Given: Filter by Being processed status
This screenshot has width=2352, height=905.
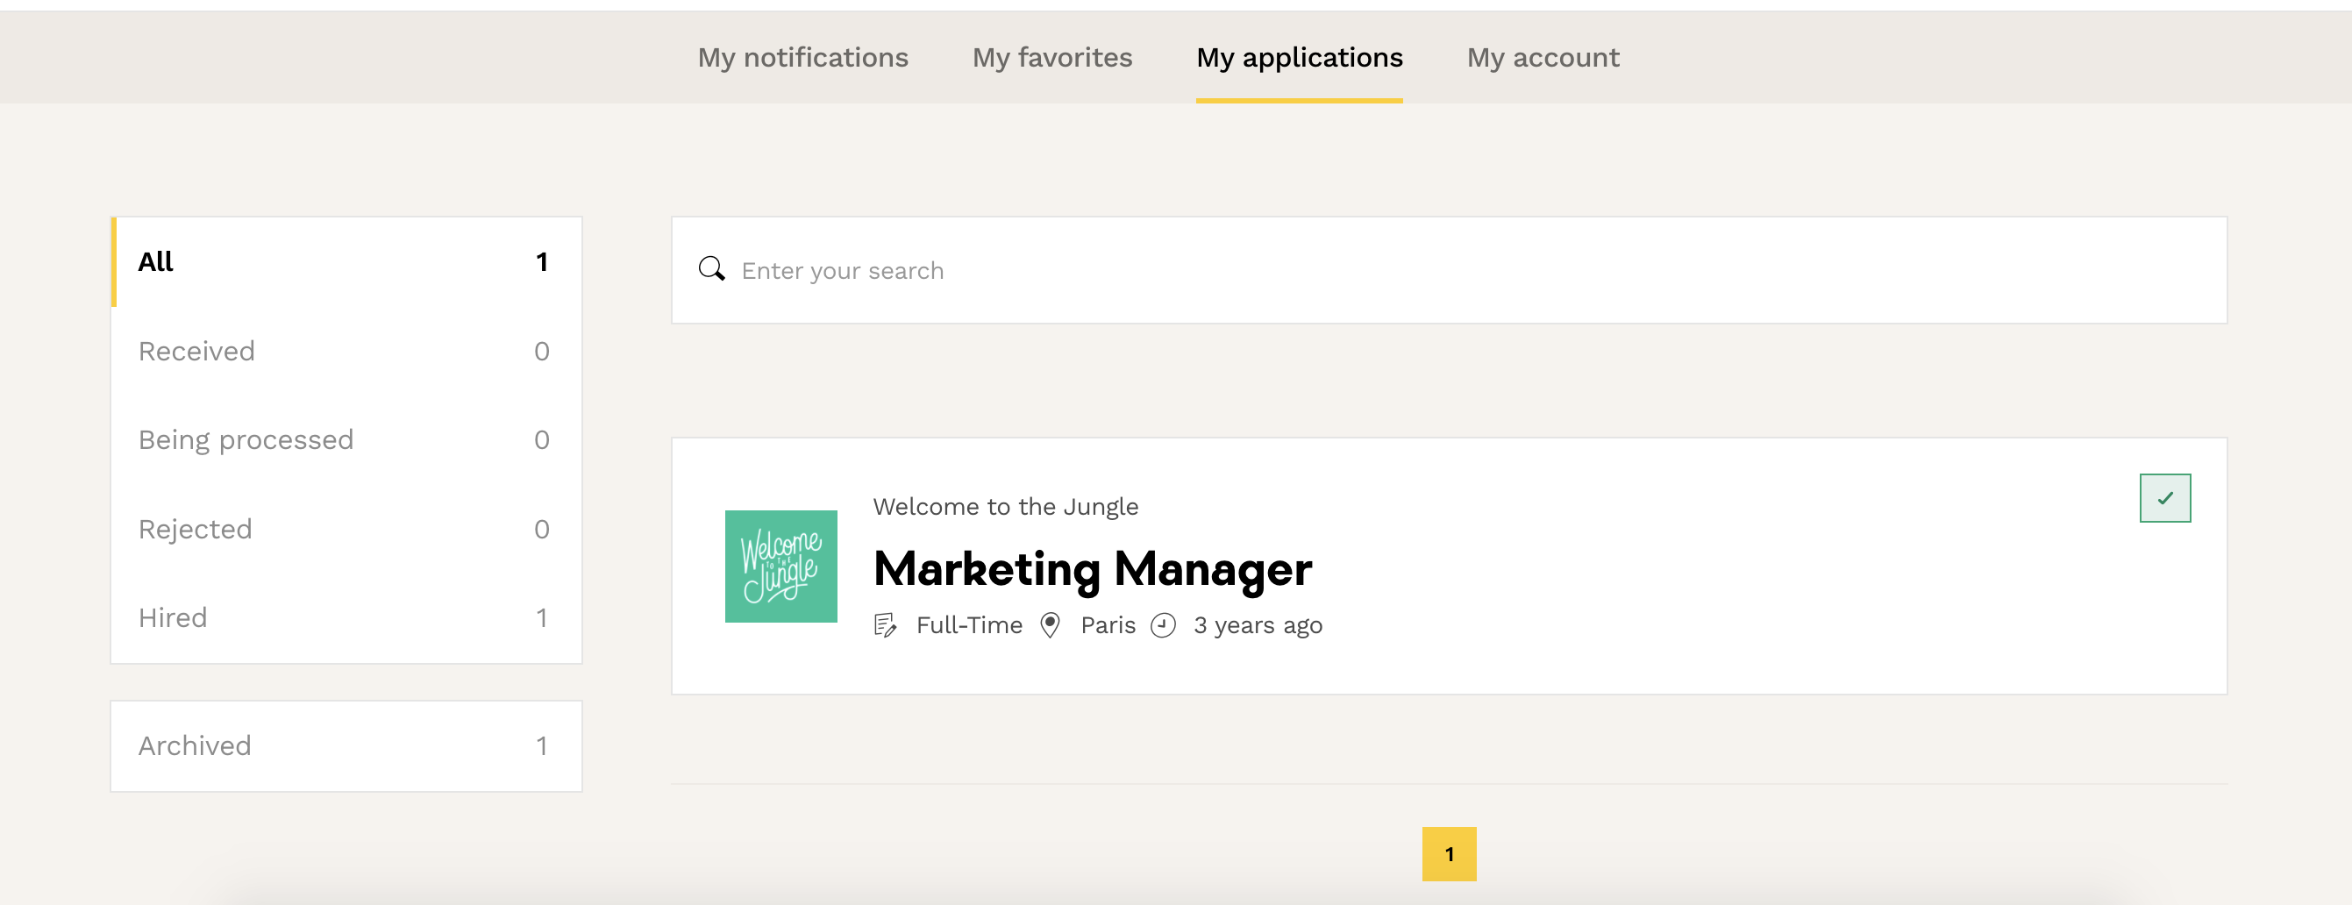Looking at the screenshot, I should (x=346, y=440).
